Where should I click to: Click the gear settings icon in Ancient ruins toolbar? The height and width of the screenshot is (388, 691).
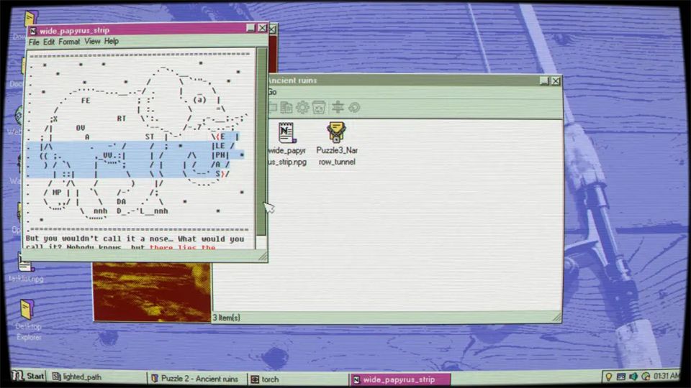302,107
